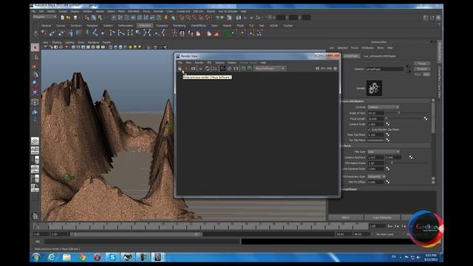
Task: Switch to the Polygons shelf tab
Action: tap(92, 26)
